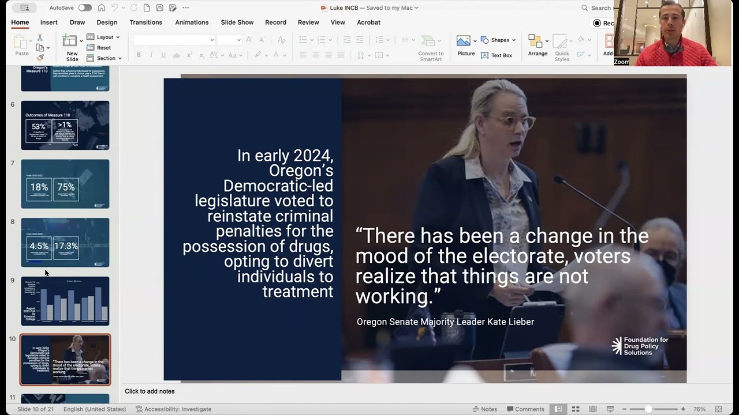This screenshot has height=415, width=739.
Task: Click the Cut scissors icon
Action: click(x=40, y=37)
